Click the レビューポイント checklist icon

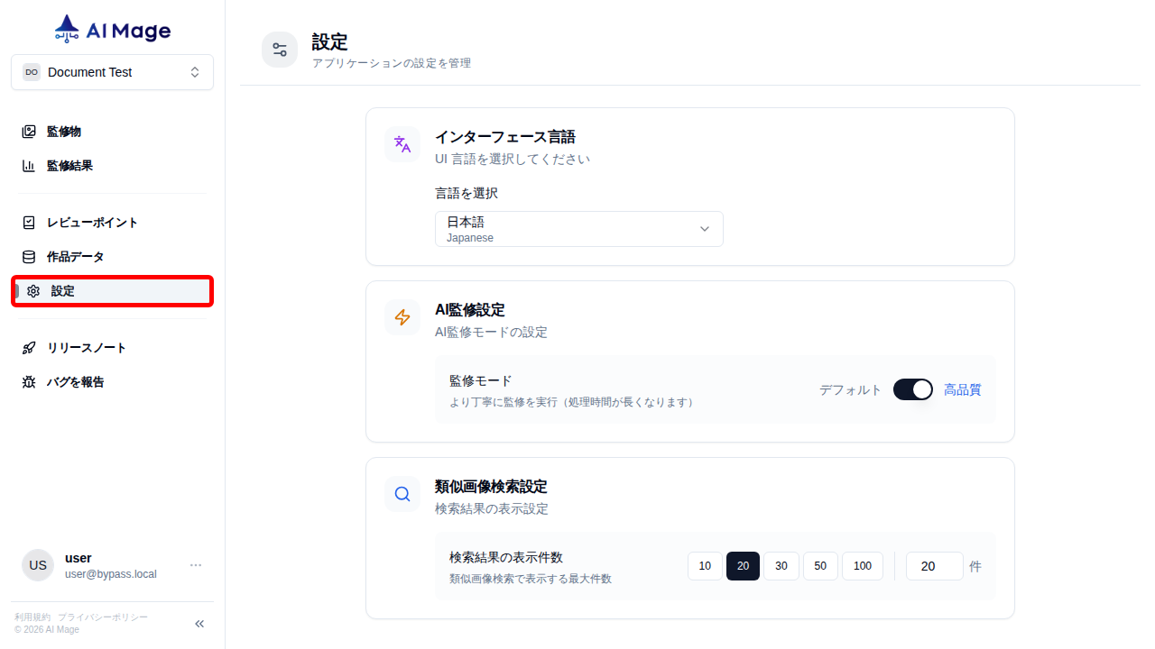[30, 222]
